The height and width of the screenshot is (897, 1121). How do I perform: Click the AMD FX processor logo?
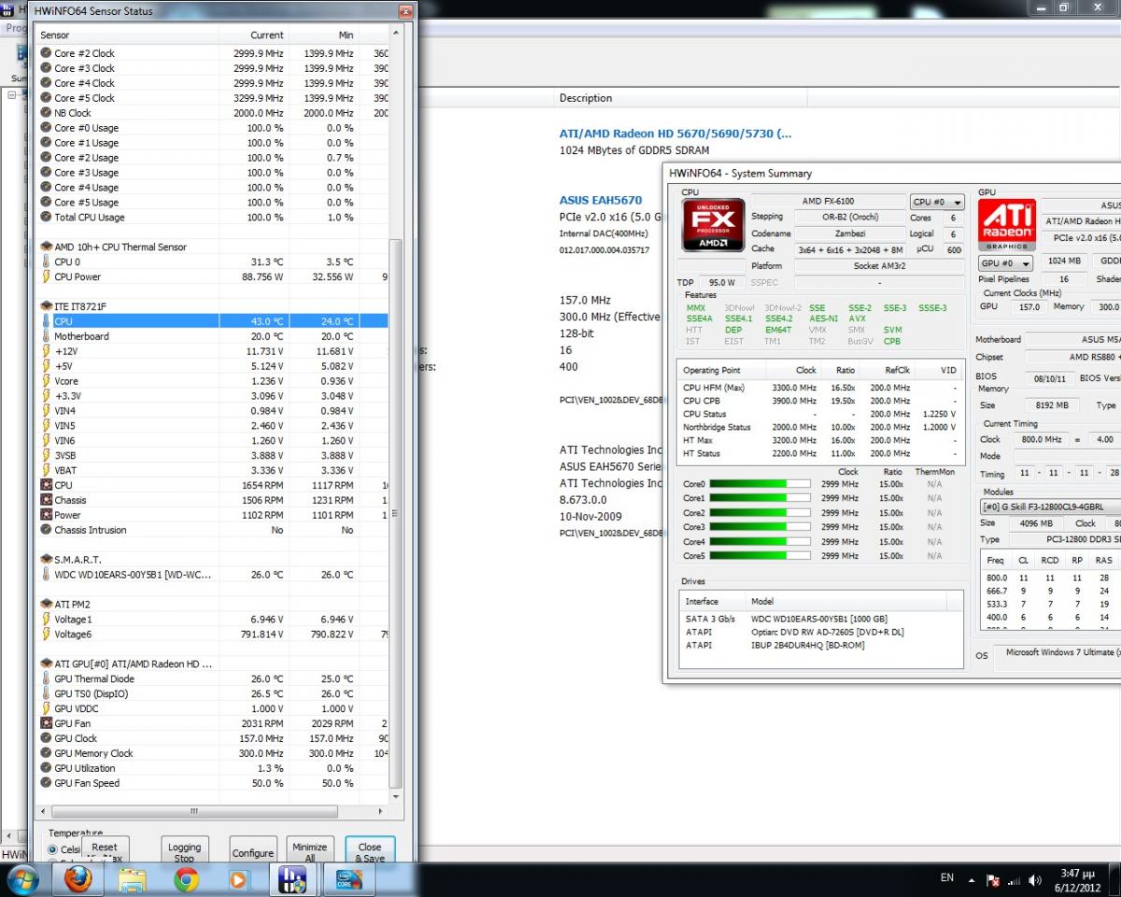714,225
